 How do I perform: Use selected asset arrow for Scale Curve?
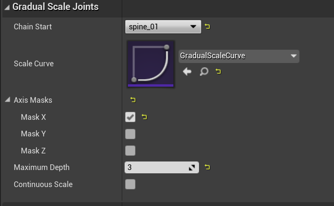(187, 72)
